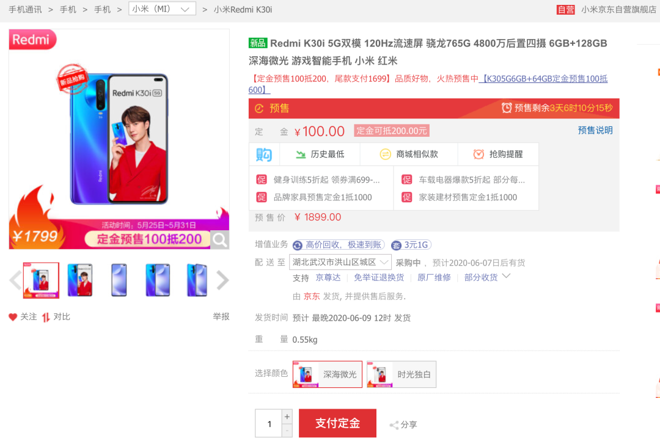The width and height of the screenshot is (660, 441).
Task: Click the 促 tag beside 车载电器爆款
Action: tap(406, 180)
